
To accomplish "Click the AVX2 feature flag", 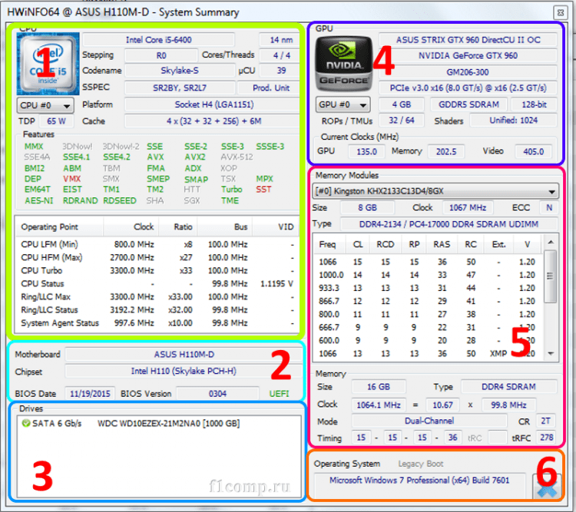I will [x=195, y=157].
